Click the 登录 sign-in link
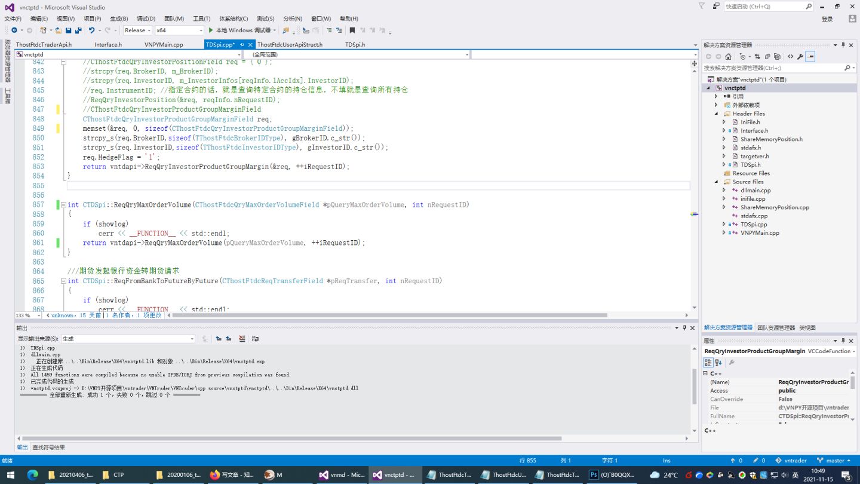This screenshot has height=484, width=860. [x=827, y=19]
